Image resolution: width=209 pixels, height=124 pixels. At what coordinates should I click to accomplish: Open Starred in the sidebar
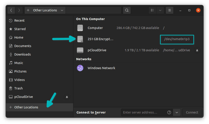click(20, 29)
